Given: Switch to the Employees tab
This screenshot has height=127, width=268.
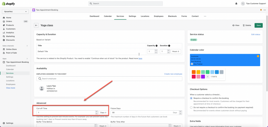Looking at the screenshot, I should coord(159,16).
